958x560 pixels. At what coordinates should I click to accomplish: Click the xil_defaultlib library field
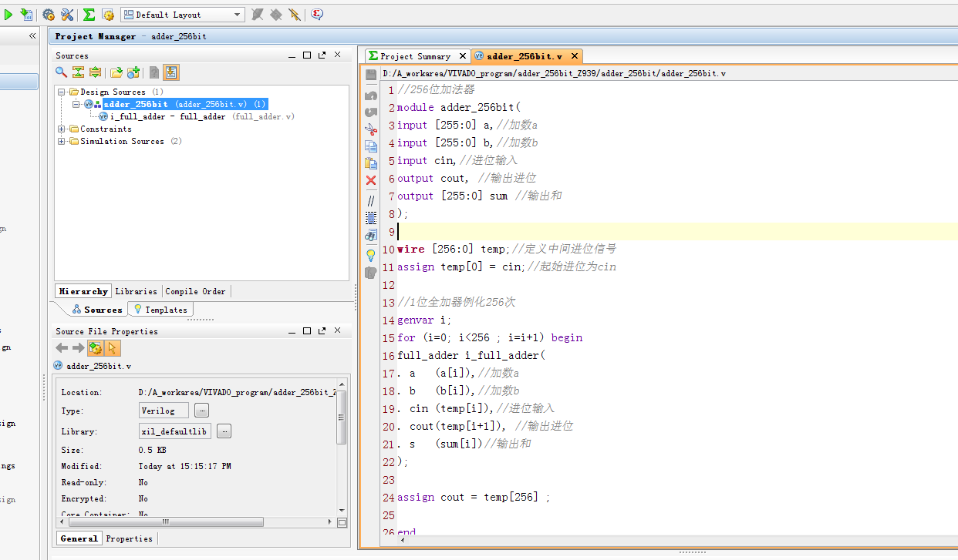click(x=175, y=431)
